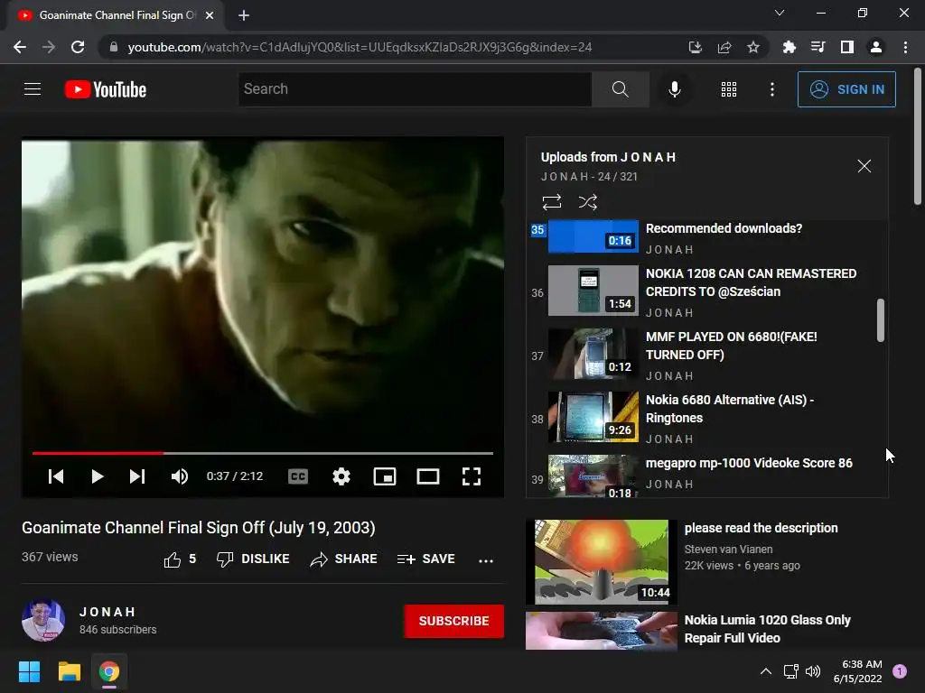This screenshot has width=925, height=693.
Task: Open 'please read the description' thumbnail
Action: point(601,561)
